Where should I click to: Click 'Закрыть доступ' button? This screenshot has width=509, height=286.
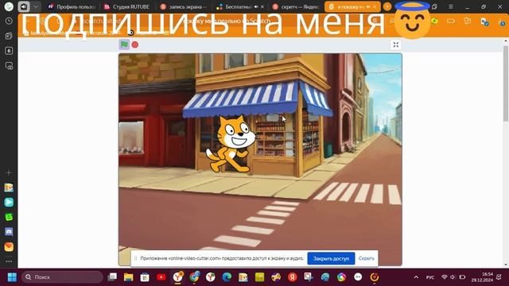pos(331,258)
